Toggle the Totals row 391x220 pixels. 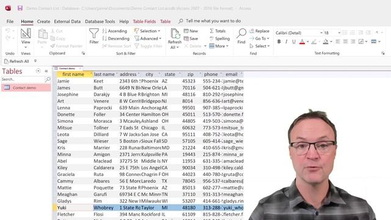coord(217,31)
